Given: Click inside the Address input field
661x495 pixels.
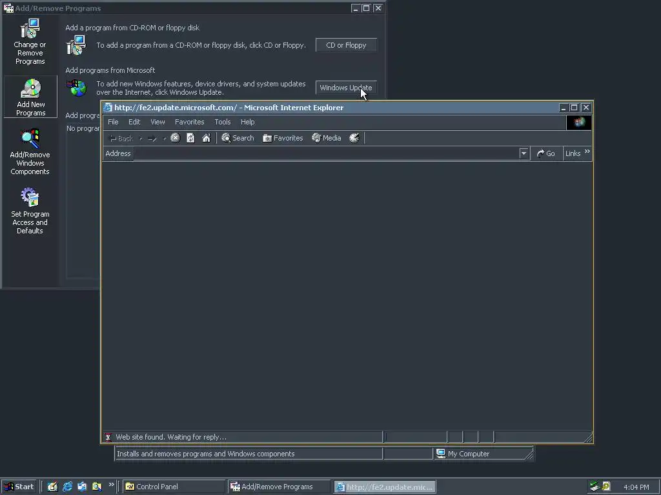Looking at the screenshot, I should [326, 153].
